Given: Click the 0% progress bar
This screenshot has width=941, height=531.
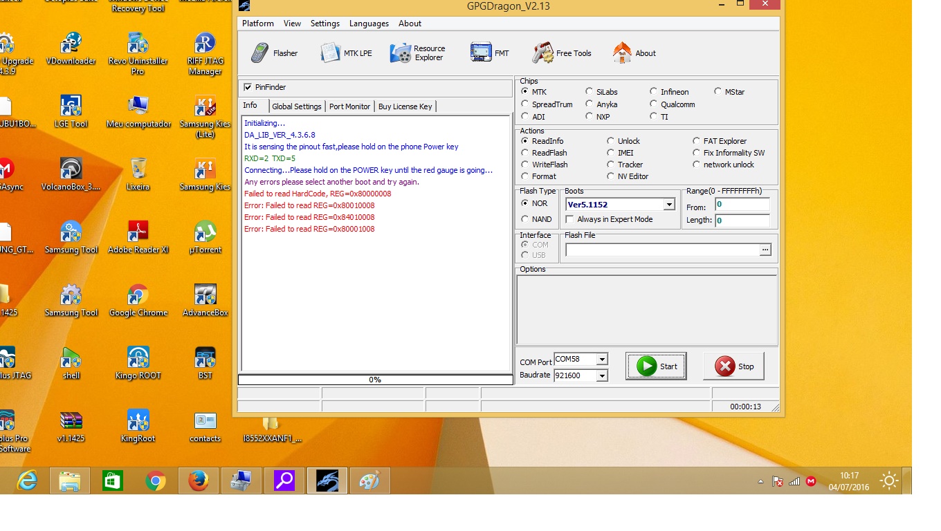Looking at the screenshot, I should [375, 380].
